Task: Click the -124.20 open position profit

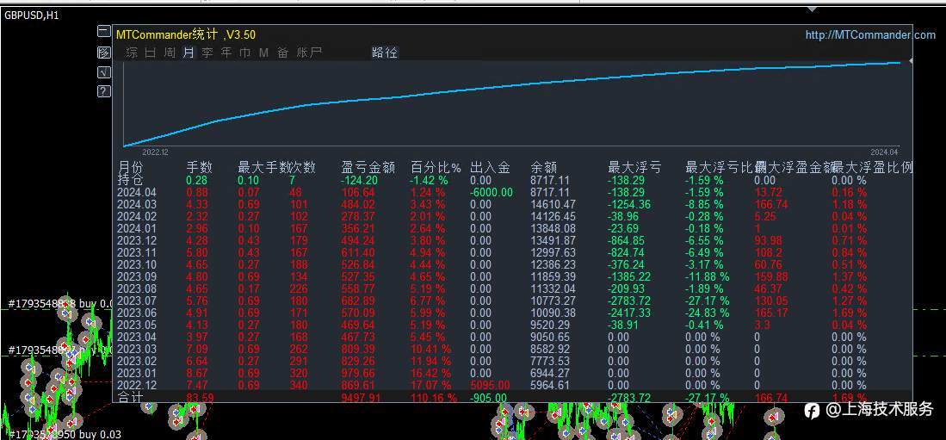Action: click(x=360, y=180)
